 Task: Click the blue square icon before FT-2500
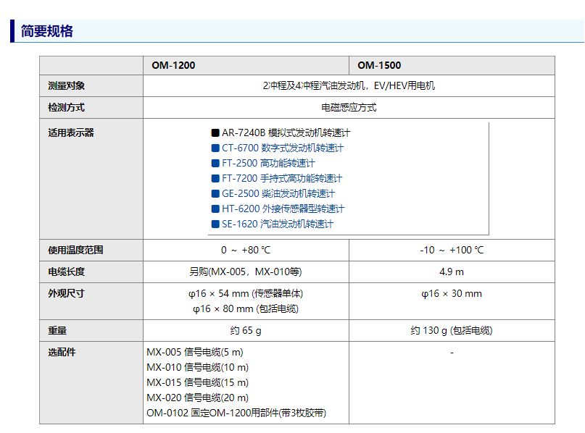click(x=215, y=164)
